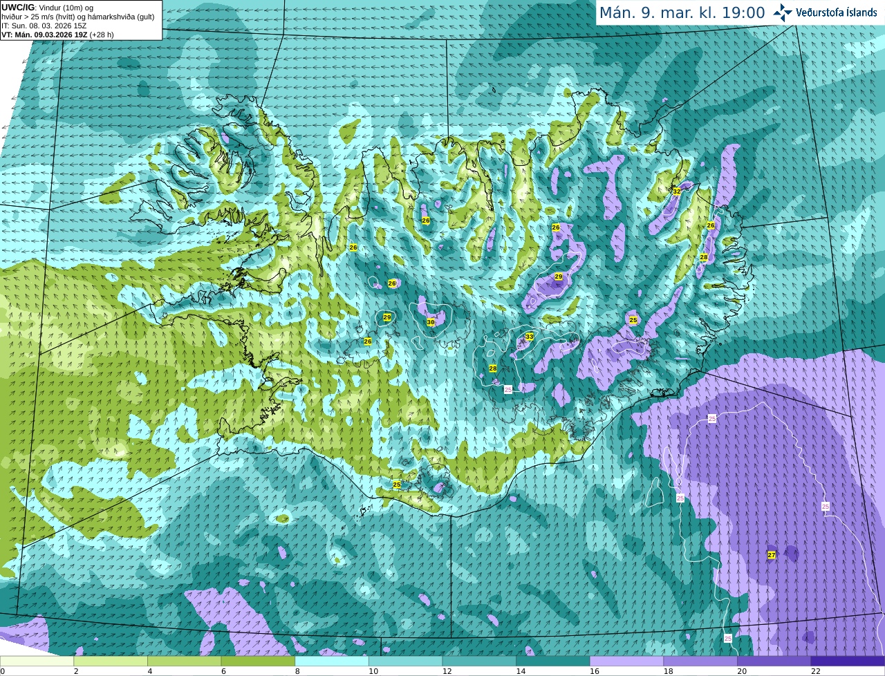Click the colour bar tick label 22
The height and width of the screenshot is (676, 885).
point(816,671)
